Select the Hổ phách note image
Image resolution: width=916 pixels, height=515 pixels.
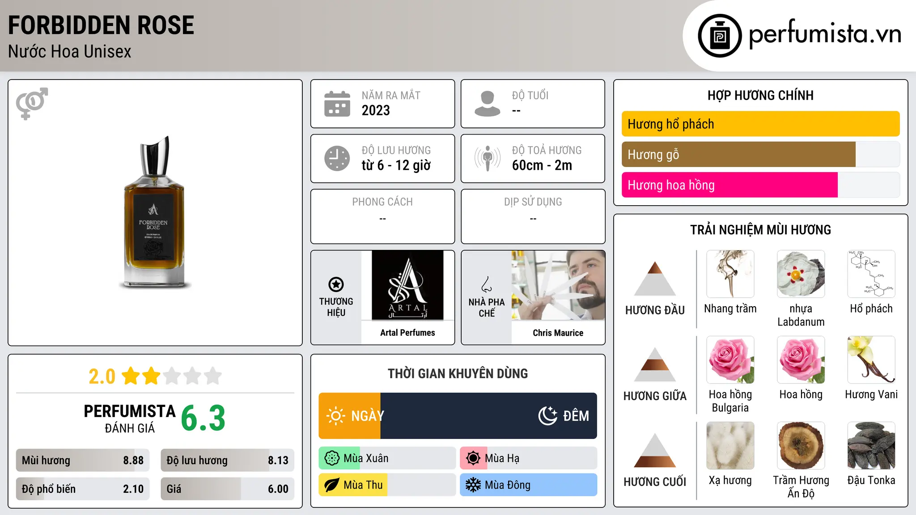point(871,274)
